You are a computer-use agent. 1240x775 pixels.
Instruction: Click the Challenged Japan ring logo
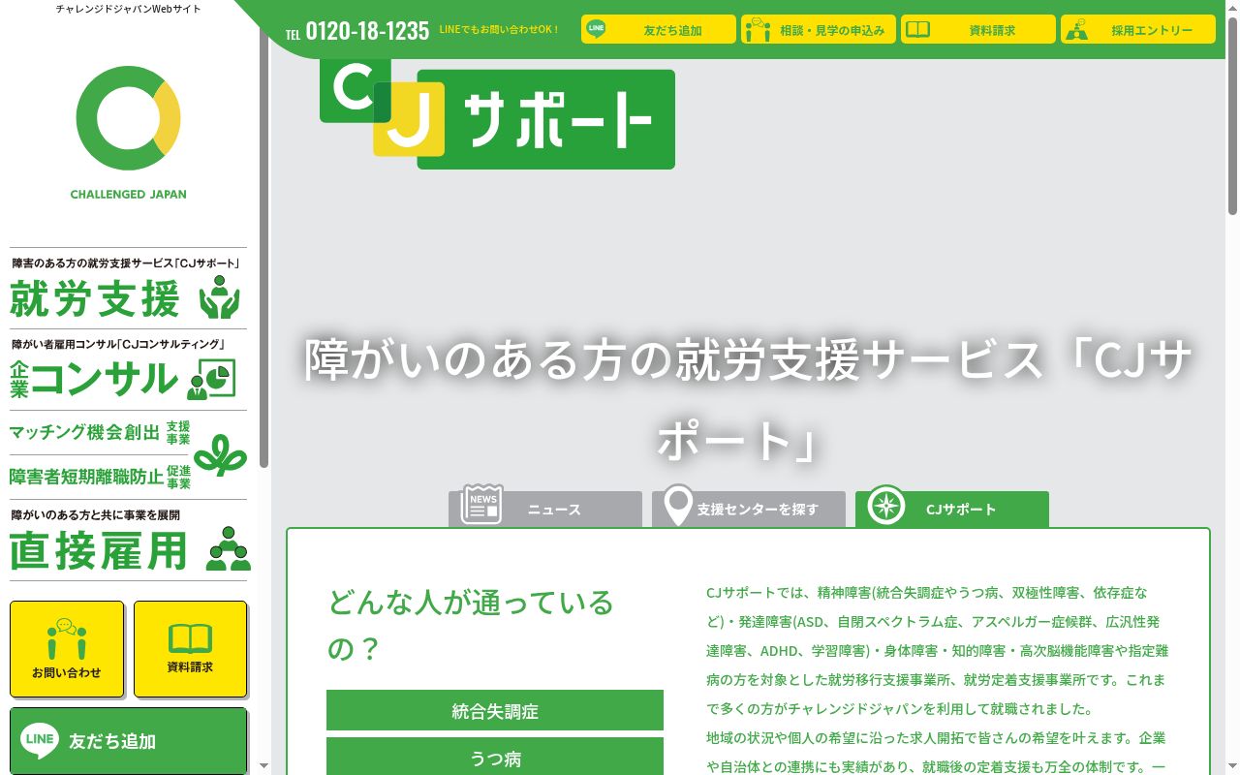[x=128, y=120]
